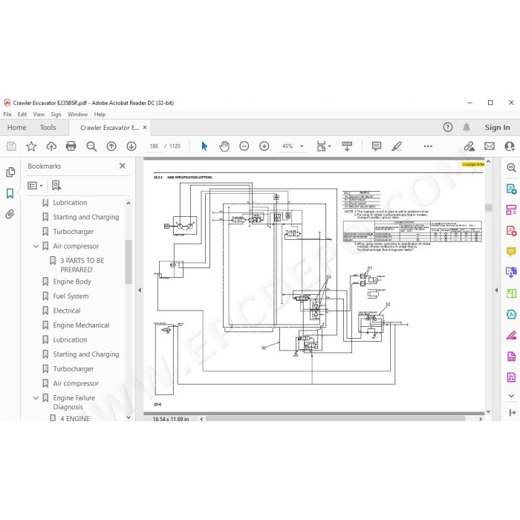Open the Engine Mechanical bookmark
This screenshot has width=520, height=520.
(81, 325)
